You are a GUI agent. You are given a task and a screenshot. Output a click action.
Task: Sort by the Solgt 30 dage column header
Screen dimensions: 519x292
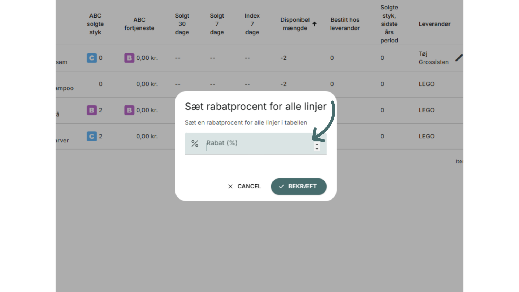pos(182,24)
